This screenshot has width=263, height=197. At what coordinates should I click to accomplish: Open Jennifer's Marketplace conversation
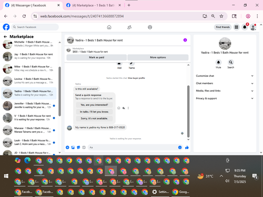click(x=29, y=106)
